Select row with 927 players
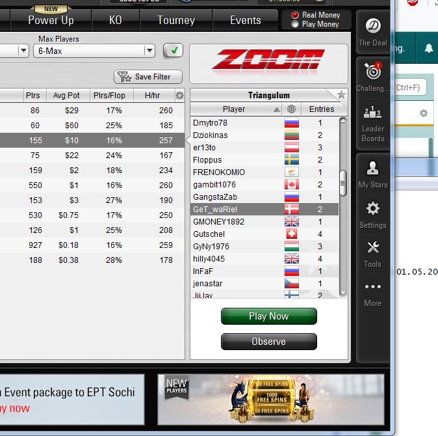The height and width of the screenshot is (436, 438). [92, 245]
